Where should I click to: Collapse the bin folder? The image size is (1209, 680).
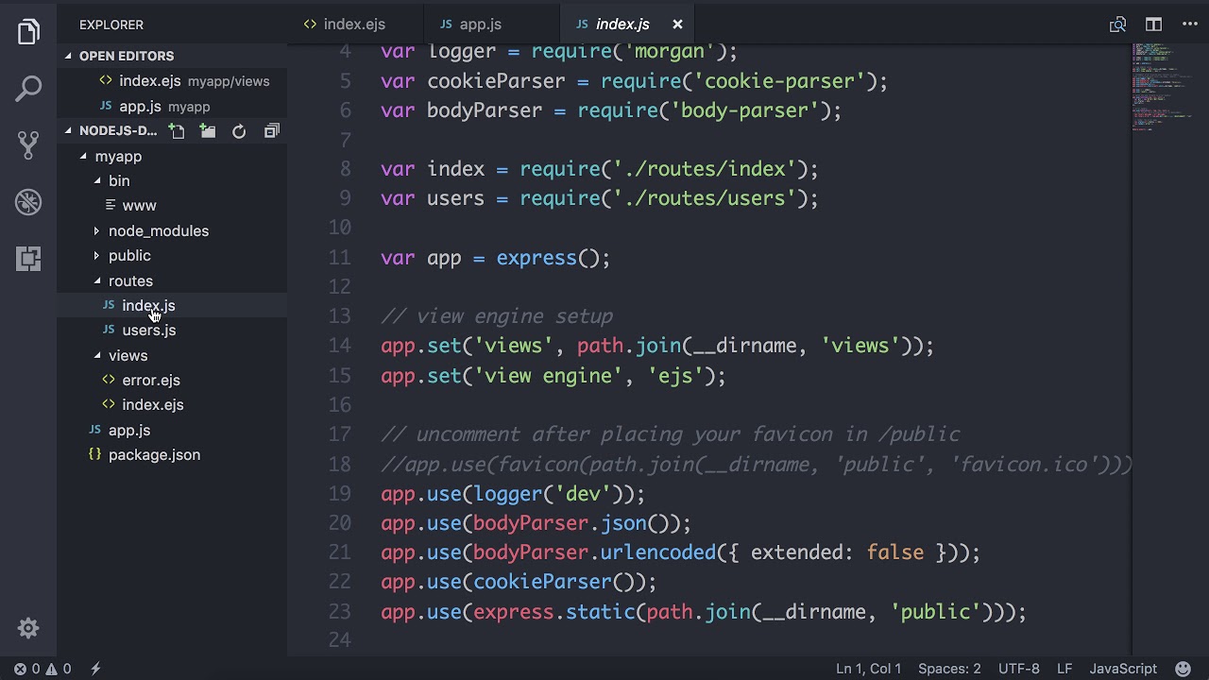tap(119, 180)
